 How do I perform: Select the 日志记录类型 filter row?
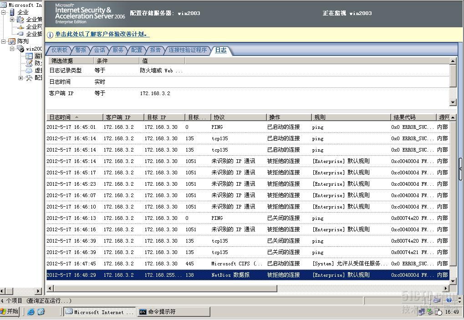pyautogui.click(x=248, y=71)
